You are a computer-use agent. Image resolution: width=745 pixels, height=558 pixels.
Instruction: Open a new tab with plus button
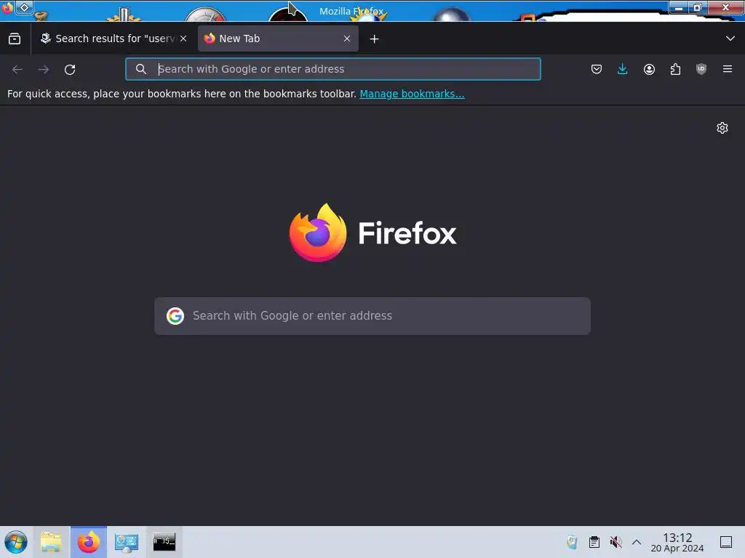pyautogui.click(x=375, y=39)
